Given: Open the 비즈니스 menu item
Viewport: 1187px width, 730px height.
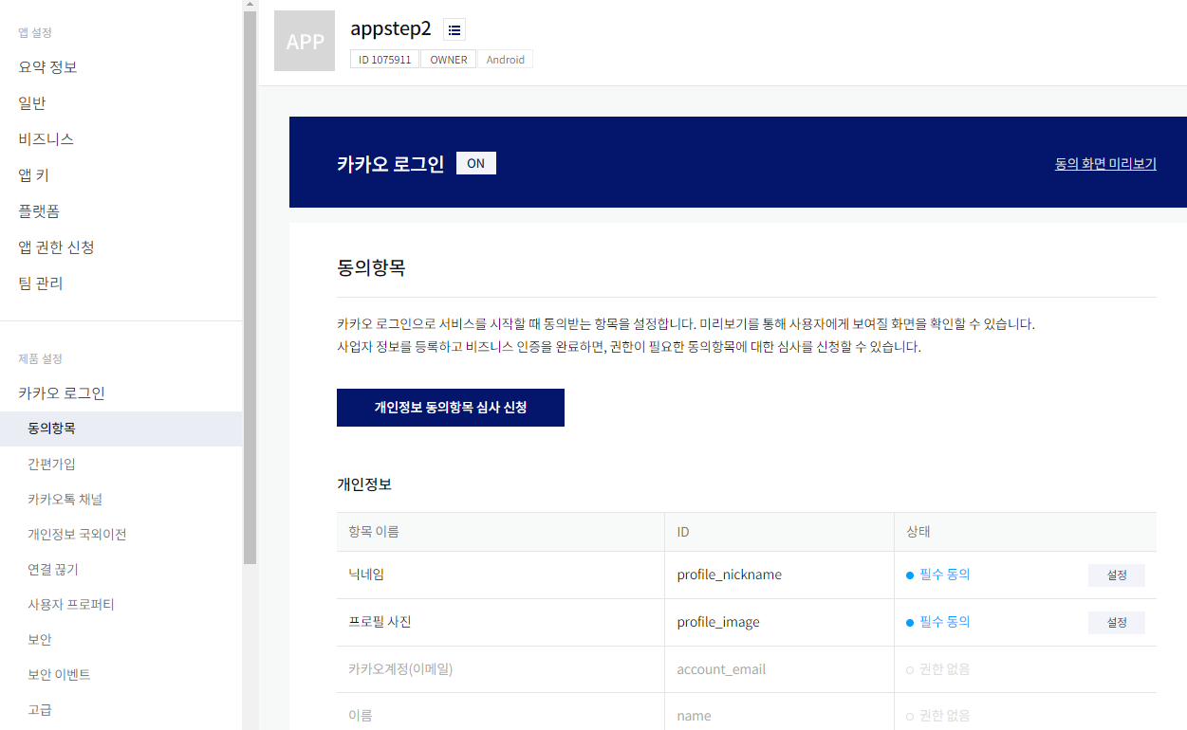Looking at the screenshot, I should [46, 139].
